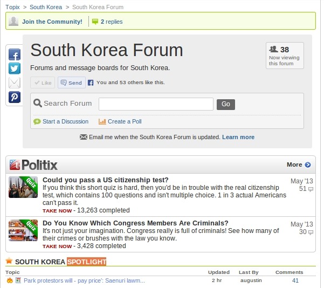
Task: Click TAKE NOW under Congress quiz
Action: pyautogui.click(x=57, y=246)
